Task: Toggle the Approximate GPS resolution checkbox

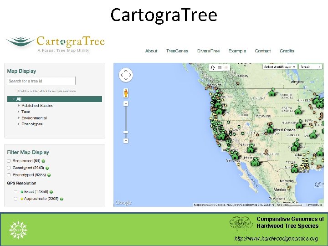Action: click(15, 198)
